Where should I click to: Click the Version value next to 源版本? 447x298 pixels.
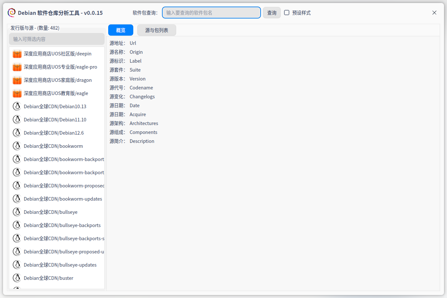coord(138,79)
